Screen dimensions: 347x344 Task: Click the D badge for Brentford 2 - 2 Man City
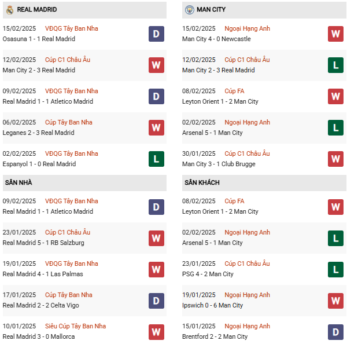click(x=335, y=332)
